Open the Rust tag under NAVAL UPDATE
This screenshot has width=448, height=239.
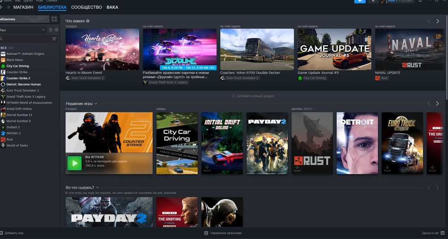point(382,78)
